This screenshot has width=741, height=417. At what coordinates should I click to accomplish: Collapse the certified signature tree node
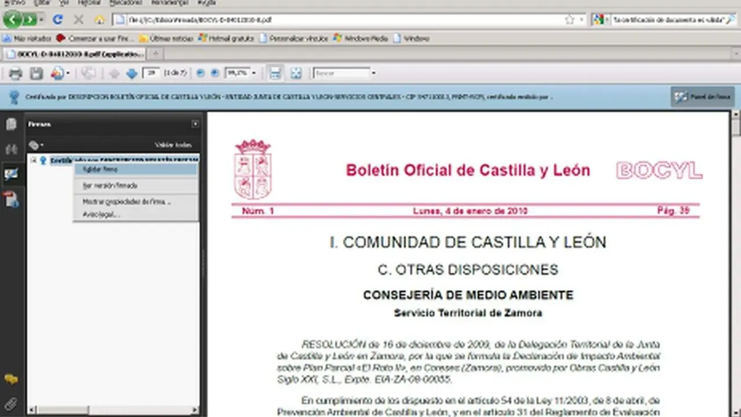click(34, 160)
